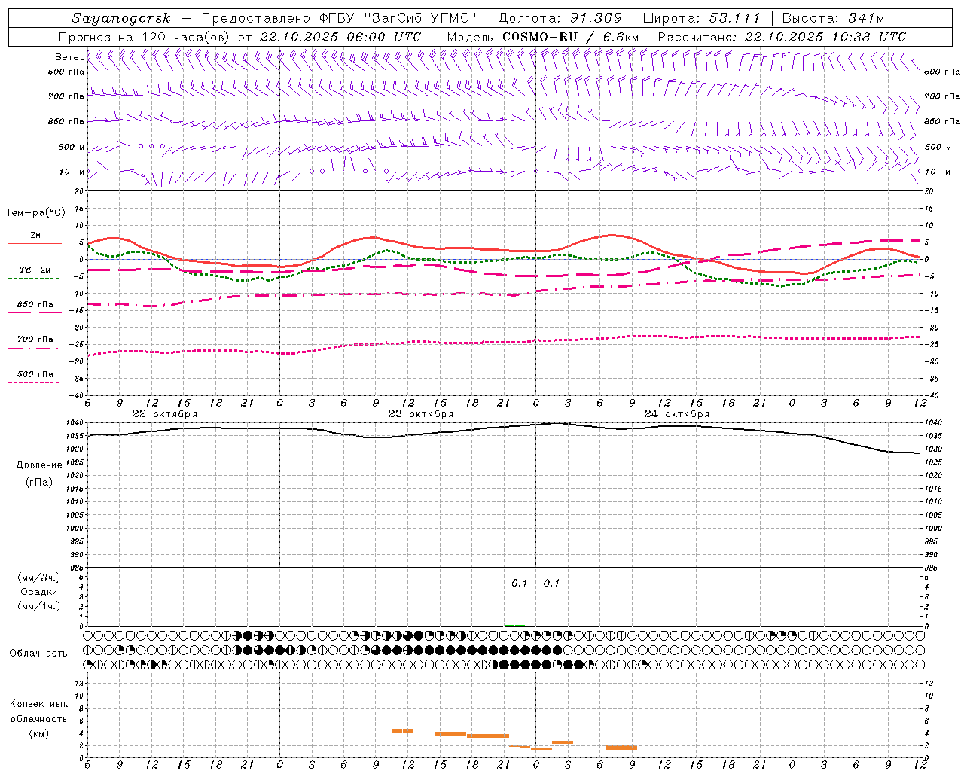Select the 'Предоставлено ФГБУ ЗапСиб УГМС' header text

(x=340, y=18)
